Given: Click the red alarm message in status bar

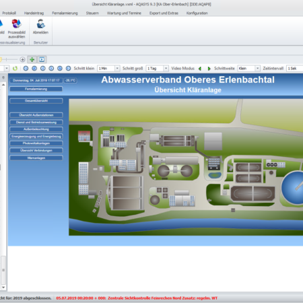Looking at the screenshot, I should 137,298.
